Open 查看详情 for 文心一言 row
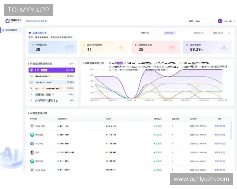 point(220,144)
